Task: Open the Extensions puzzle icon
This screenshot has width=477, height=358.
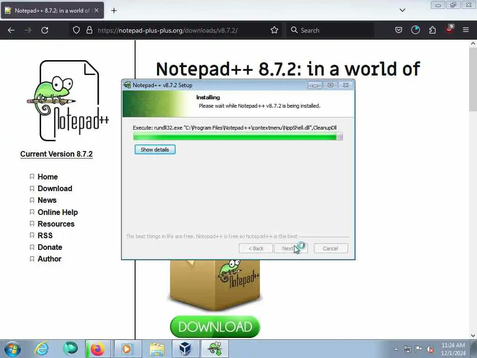Action: (432, 30)
